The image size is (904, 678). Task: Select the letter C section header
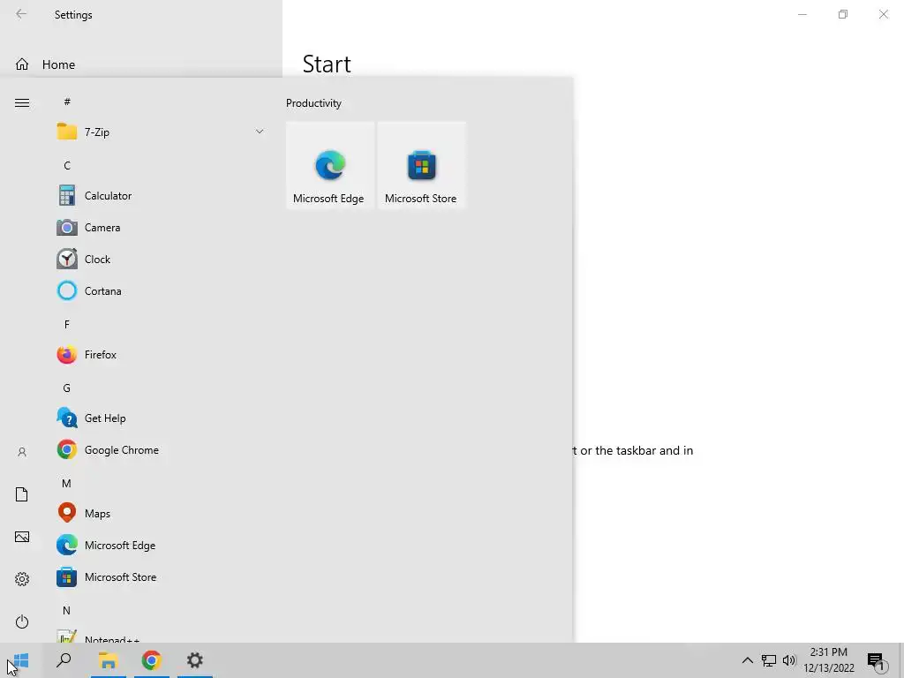coord(67,165)
